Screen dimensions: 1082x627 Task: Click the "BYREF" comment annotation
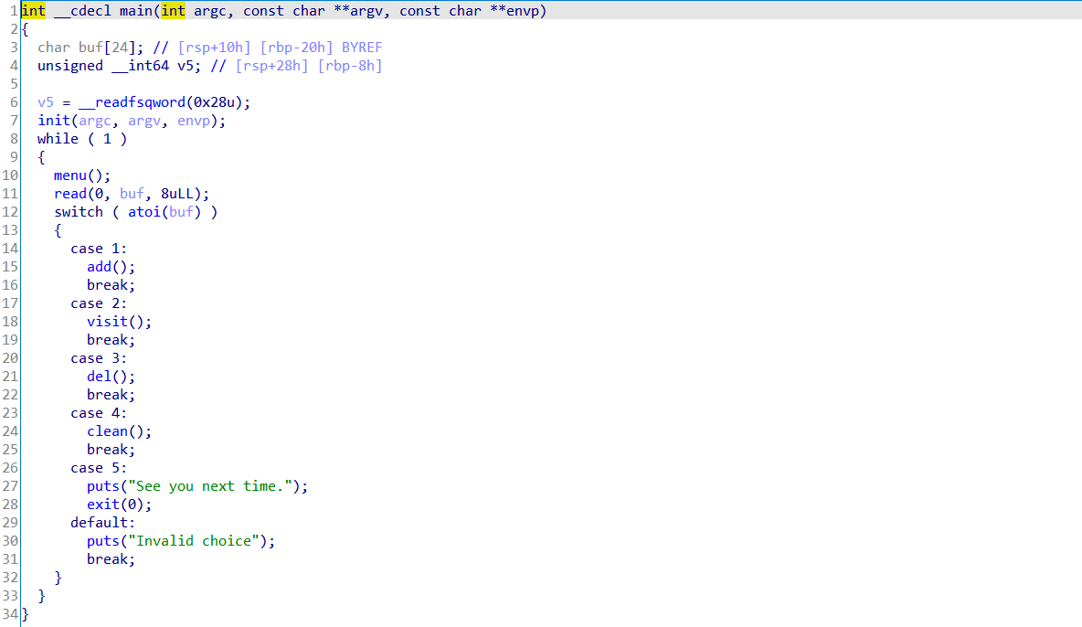click(362, 48)
